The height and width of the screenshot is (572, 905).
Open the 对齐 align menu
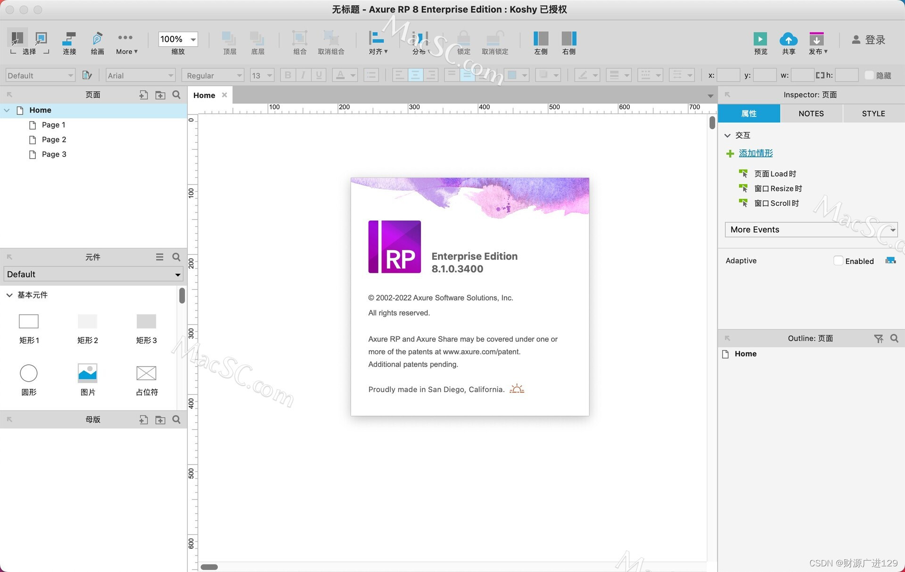(378, 43)
